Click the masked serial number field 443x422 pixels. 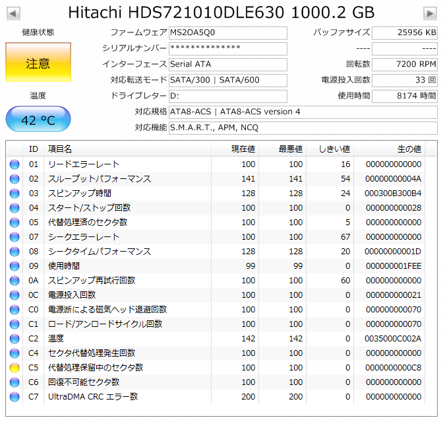[228, 49]
